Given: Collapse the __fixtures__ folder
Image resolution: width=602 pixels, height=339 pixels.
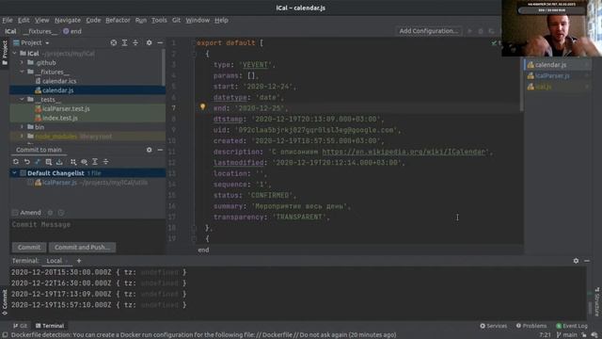Looking at the screenshot, I should coord(22,72).
